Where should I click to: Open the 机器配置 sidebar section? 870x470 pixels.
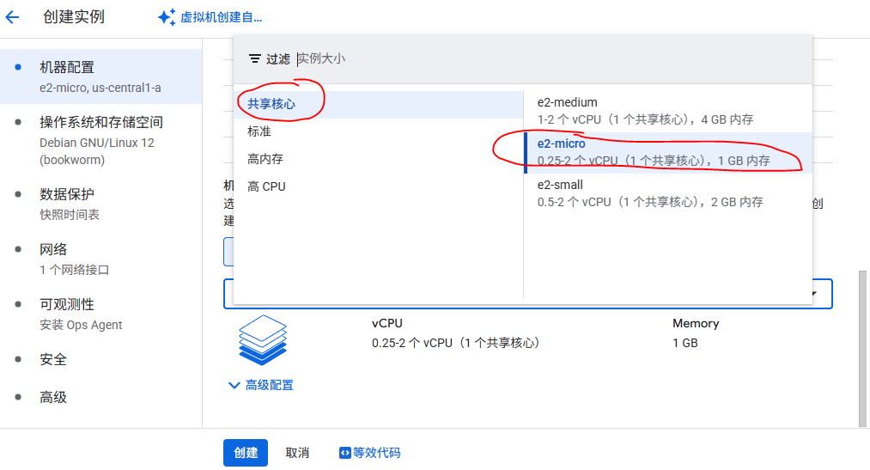click(101, 76)
